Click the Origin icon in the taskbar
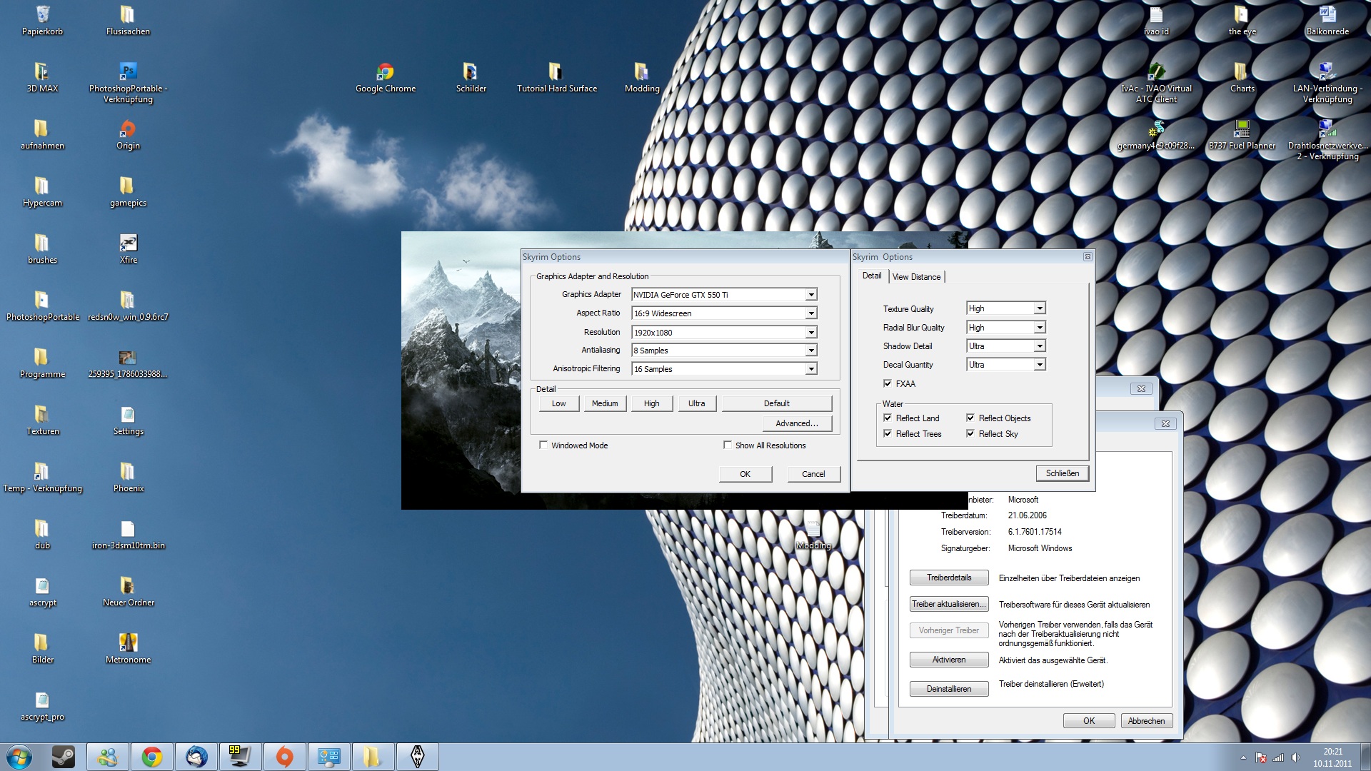Viewport: 1371px width, 771px height. [284, 757]
